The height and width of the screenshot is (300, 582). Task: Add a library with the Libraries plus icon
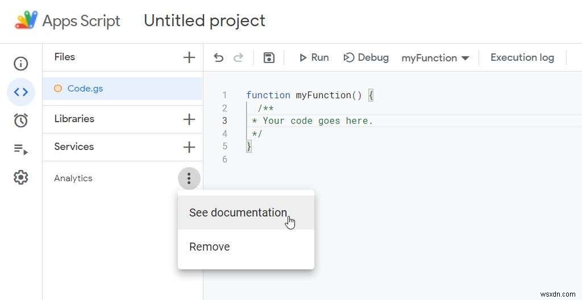189,119
